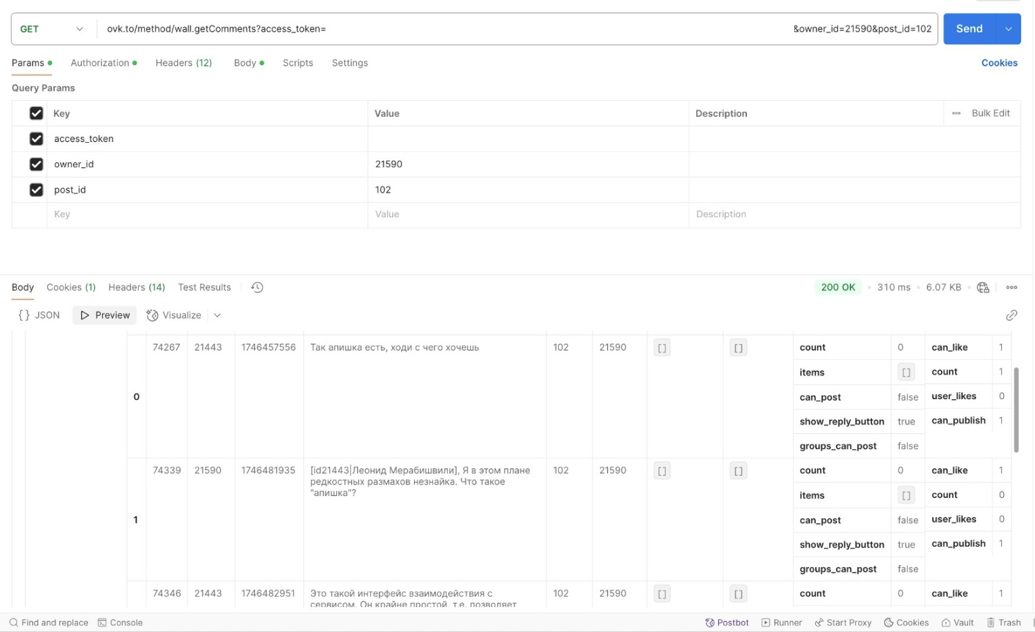This screenshot has width=1035, height=632.
Task: Switch to the Authorization tab
Action: click(103, 63)
